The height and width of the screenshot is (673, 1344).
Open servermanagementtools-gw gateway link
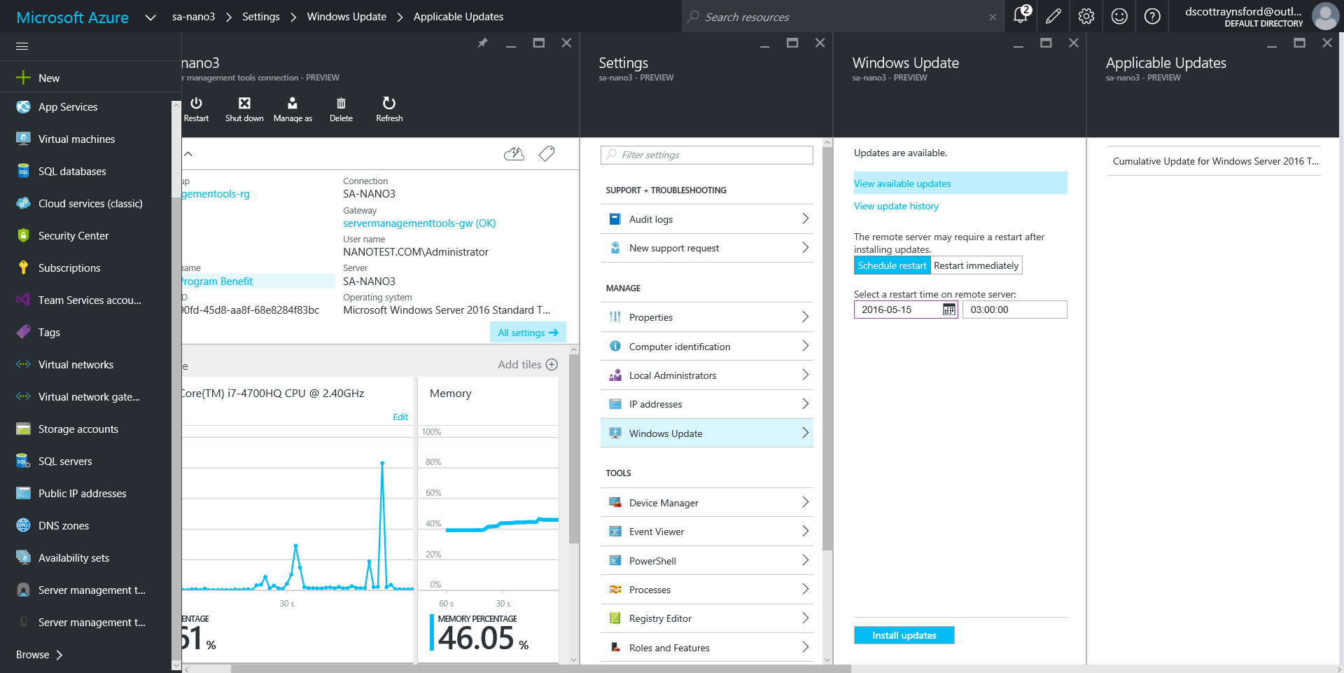click(x=419, y=223)
